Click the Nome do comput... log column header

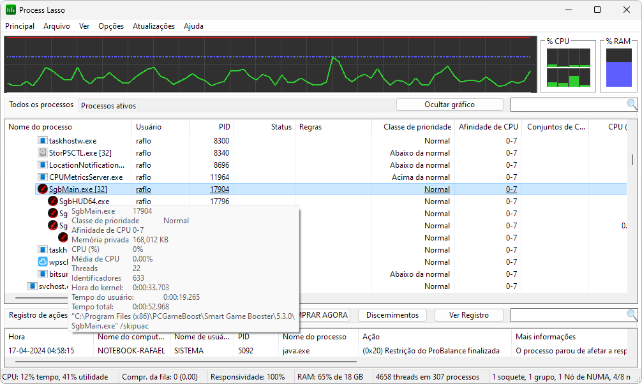(x=131, y=337)
